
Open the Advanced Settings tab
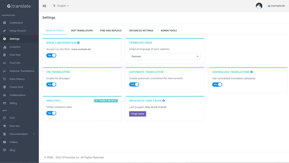coord(141,30)
